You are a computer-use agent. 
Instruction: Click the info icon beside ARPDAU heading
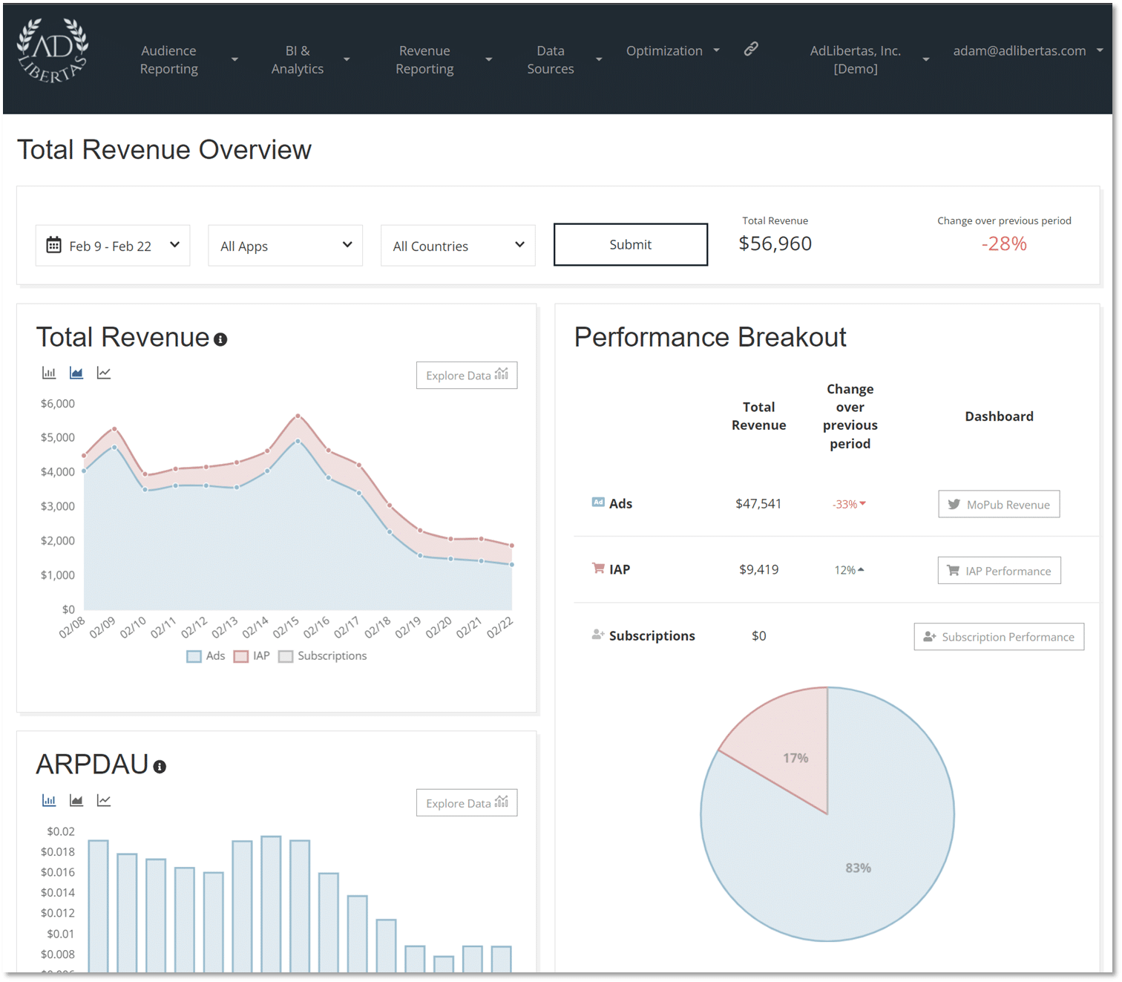(160, 767)
